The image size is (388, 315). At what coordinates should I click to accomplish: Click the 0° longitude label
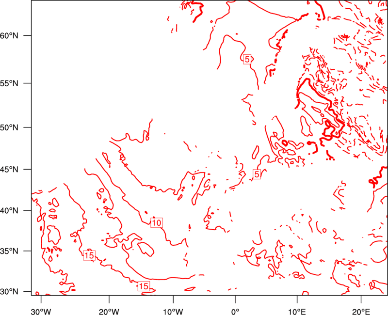click(x=235, y=312)
